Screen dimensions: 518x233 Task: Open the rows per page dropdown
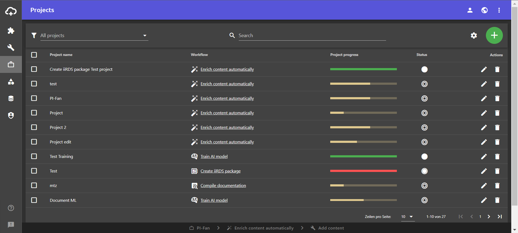(x=408, y=217)
